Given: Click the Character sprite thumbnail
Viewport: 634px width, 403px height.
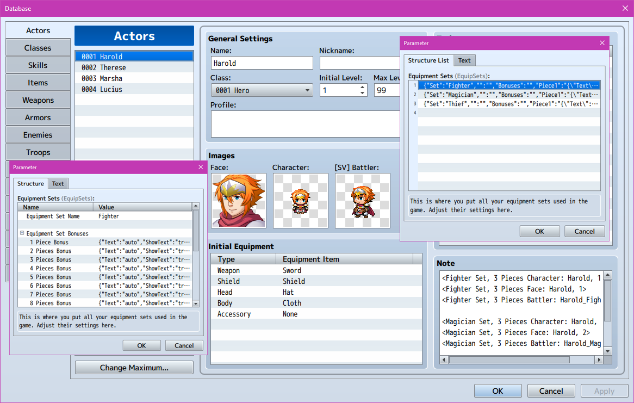Looking at the screenshot, I should [301, 201].
